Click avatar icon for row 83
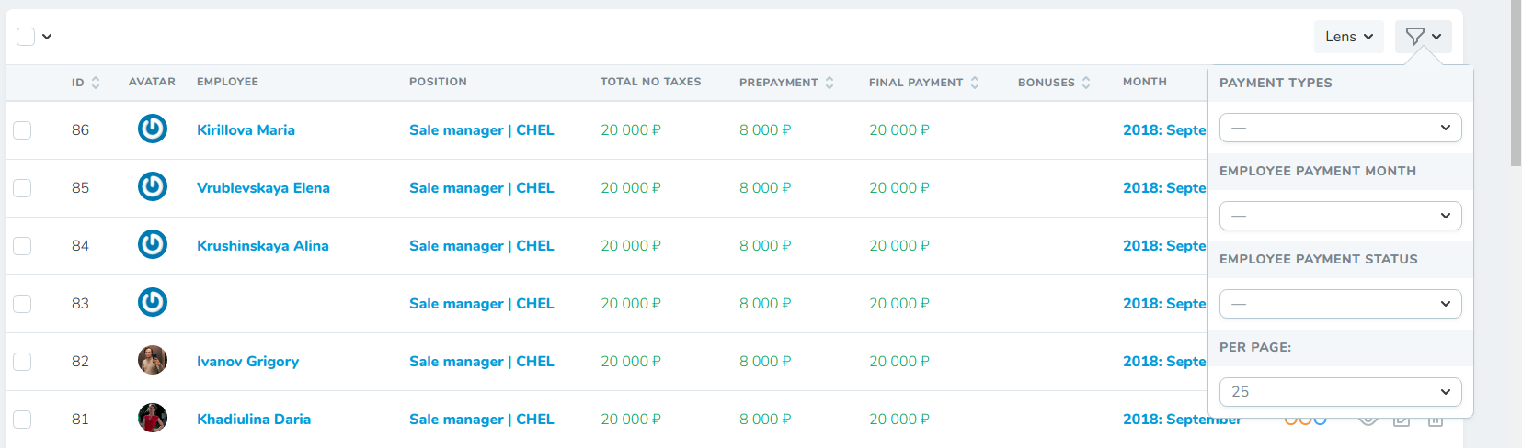 click(153, 303)
